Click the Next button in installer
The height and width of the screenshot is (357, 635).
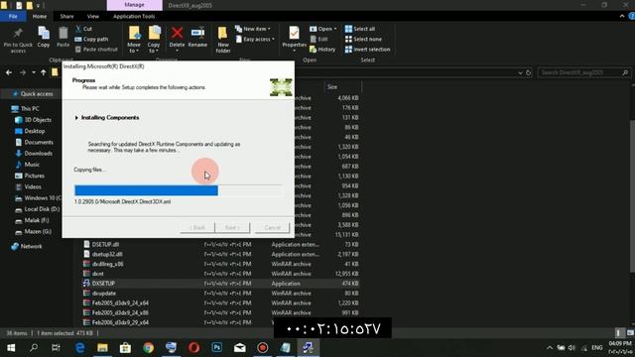232,227
